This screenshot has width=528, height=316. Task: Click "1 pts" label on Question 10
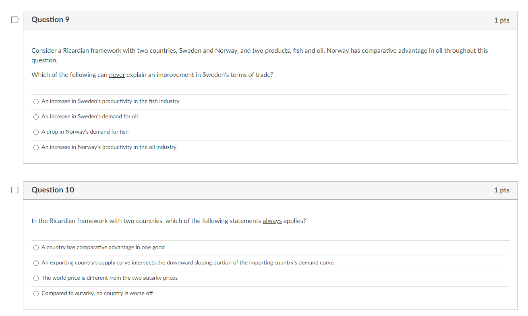502,190
